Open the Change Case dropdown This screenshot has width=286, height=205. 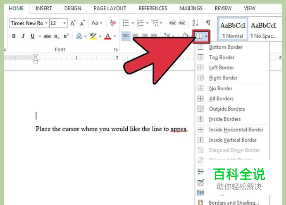coord(97,23)
